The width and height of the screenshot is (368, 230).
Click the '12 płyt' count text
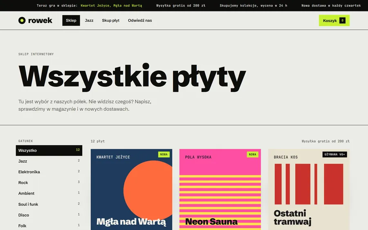(98, 141)
